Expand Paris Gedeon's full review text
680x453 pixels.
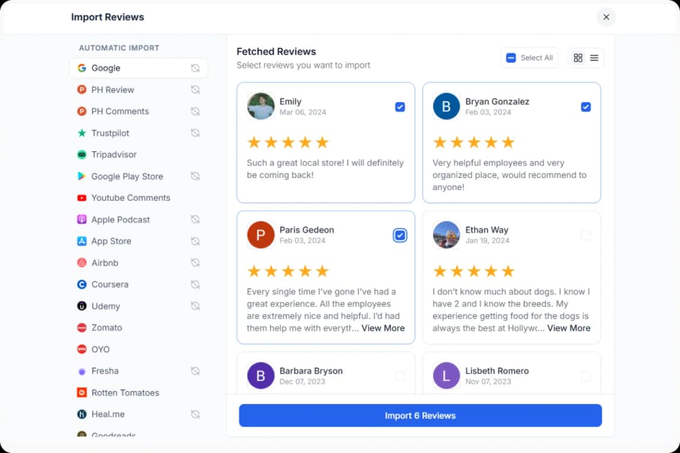(383, 328)
